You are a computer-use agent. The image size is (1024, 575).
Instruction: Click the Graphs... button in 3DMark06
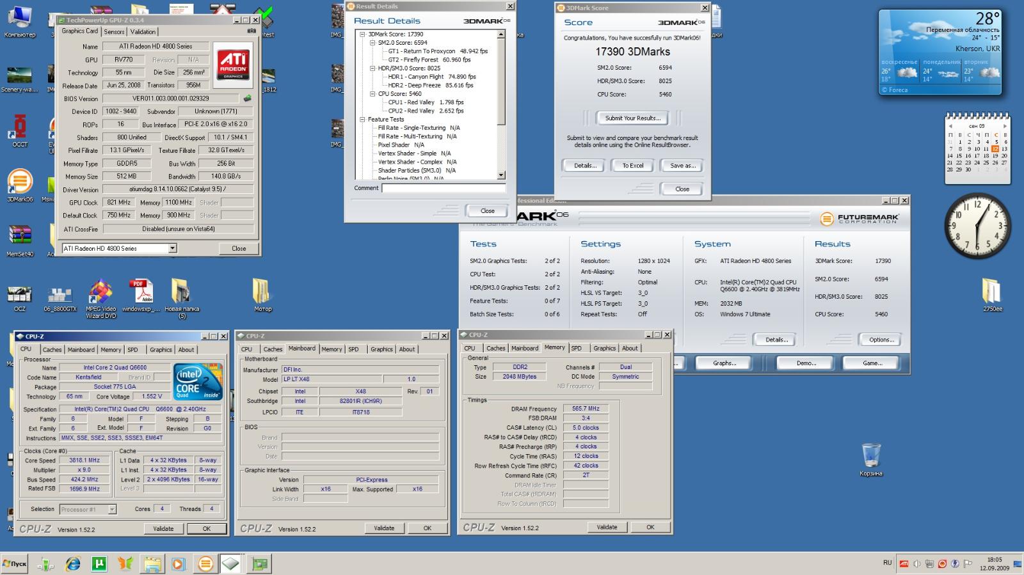[724, 363]
